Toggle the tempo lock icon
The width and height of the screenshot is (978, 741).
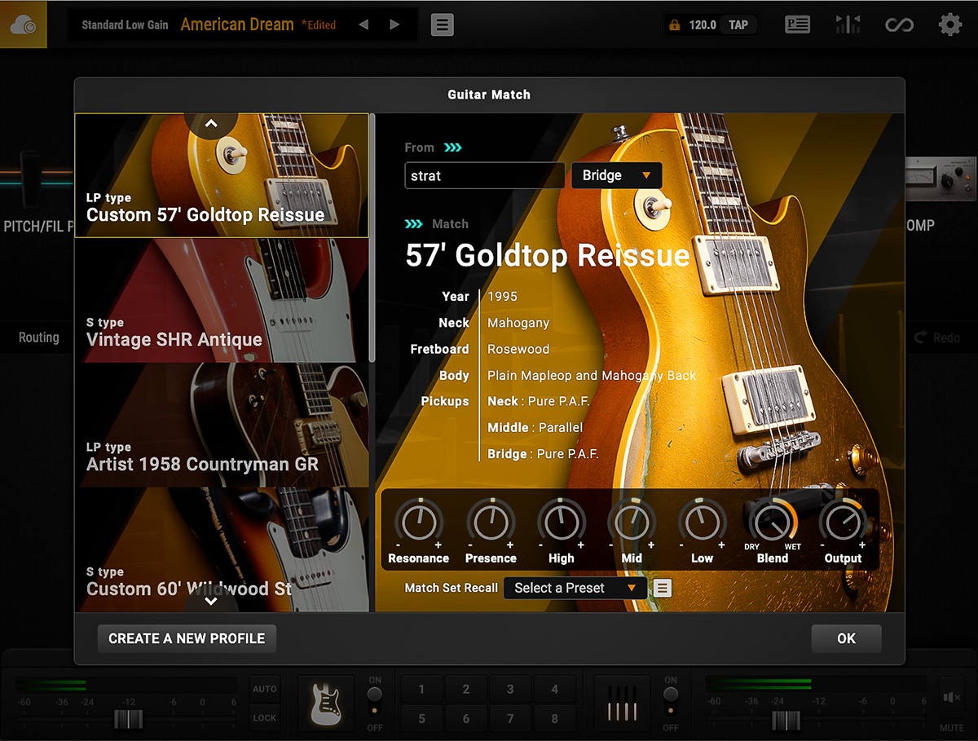[674, 25]
